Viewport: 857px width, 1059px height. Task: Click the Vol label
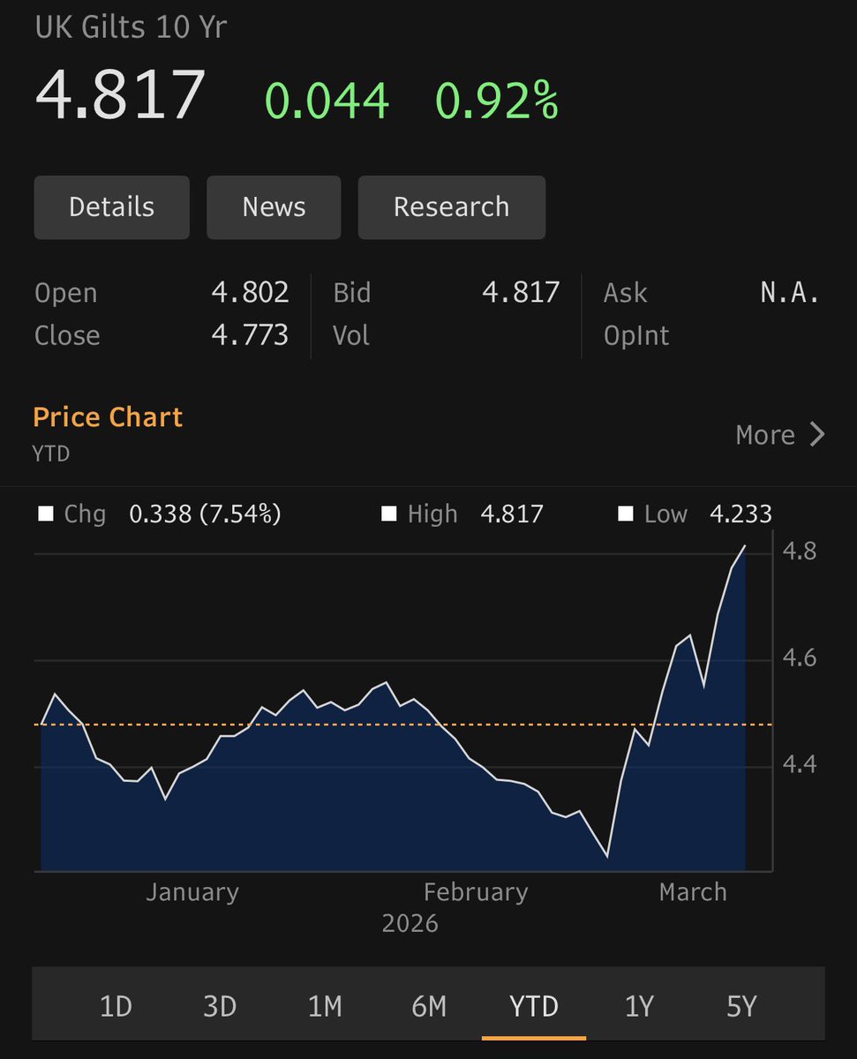pyautogui.click(x=351, y=335)
